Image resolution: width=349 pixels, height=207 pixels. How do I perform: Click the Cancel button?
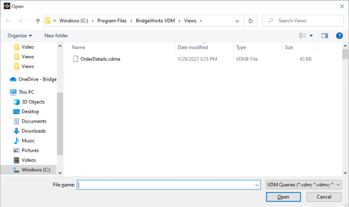coord(324,197)
